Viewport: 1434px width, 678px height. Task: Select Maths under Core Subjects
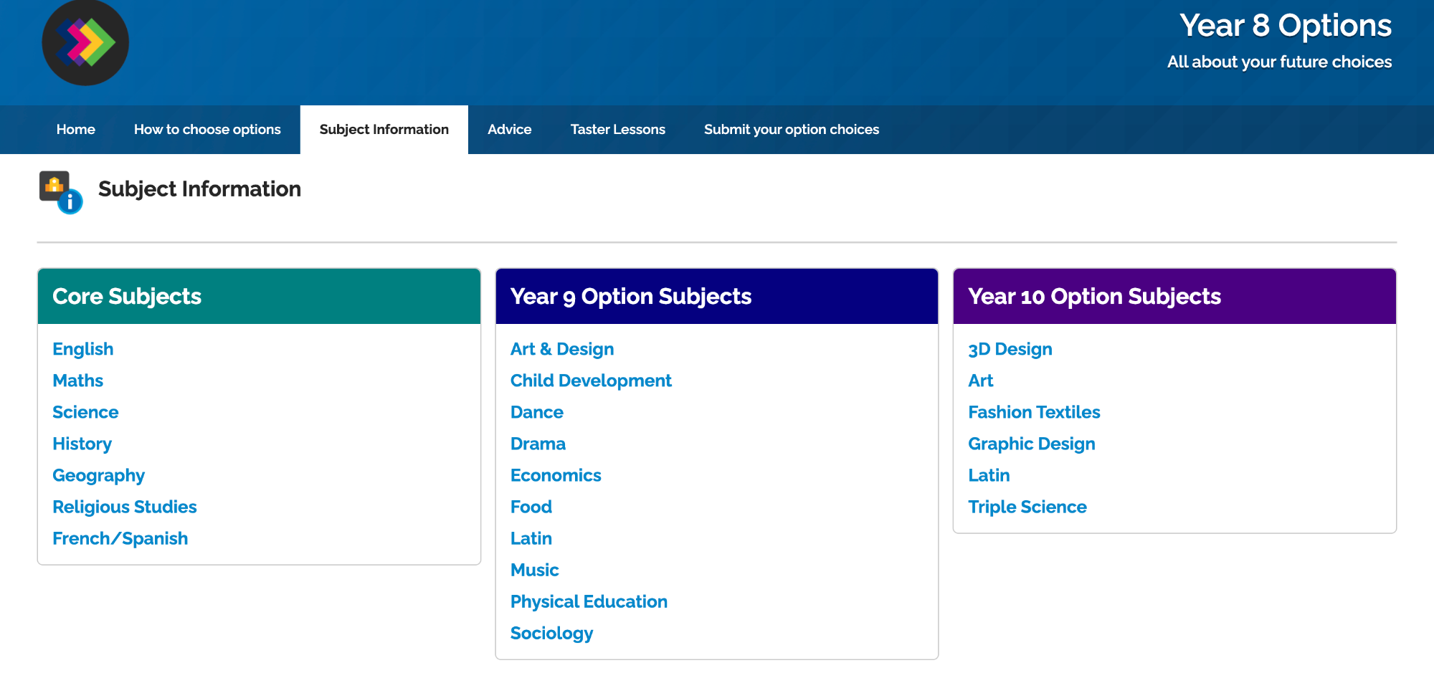click(77, 381)
